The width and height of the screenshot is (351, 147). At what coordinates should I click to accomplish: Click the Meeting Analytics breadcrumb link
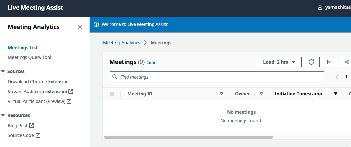(121, 43)
